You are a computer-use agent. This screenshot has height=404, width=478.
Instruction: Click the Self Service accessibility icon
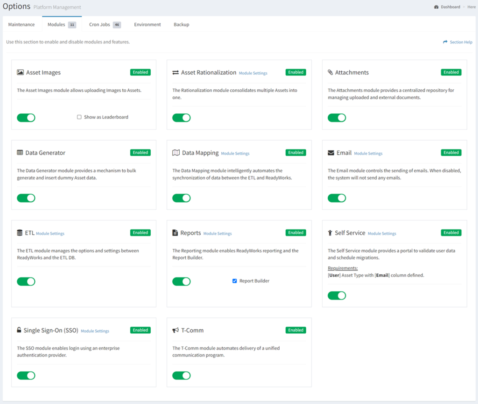(x=330, y=233)
